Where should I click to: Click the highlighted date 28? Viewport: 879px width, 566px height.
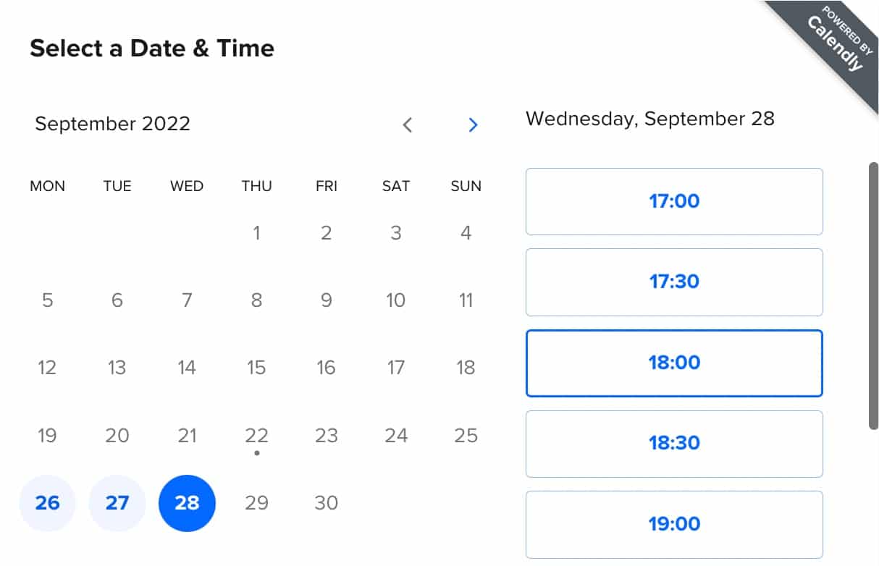coord(187,503)
